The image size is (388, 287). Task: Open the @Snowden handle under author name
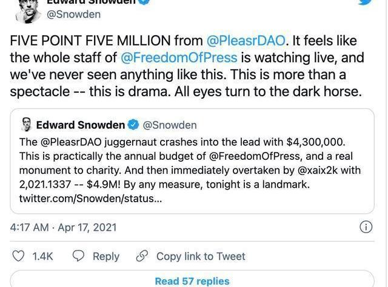pyautogui.click(x=73, y=15)
